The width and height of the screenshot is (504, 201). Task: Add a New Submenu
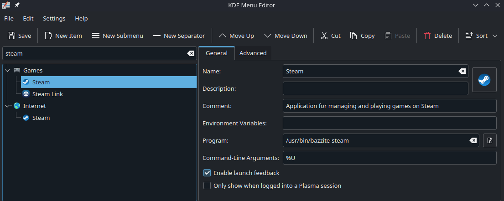(x=117, y=36)
